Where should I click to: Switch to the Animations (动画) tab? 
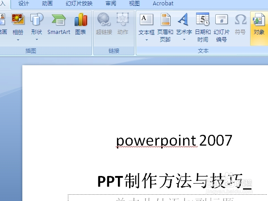[x=47, y=4]
